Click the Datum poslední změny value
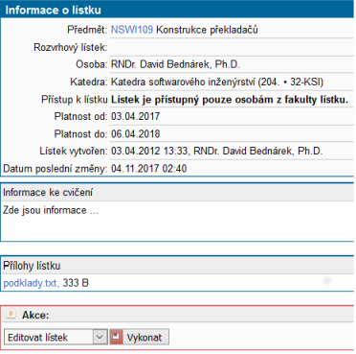This screenshot has height=354, width=356. coord(148,169)
